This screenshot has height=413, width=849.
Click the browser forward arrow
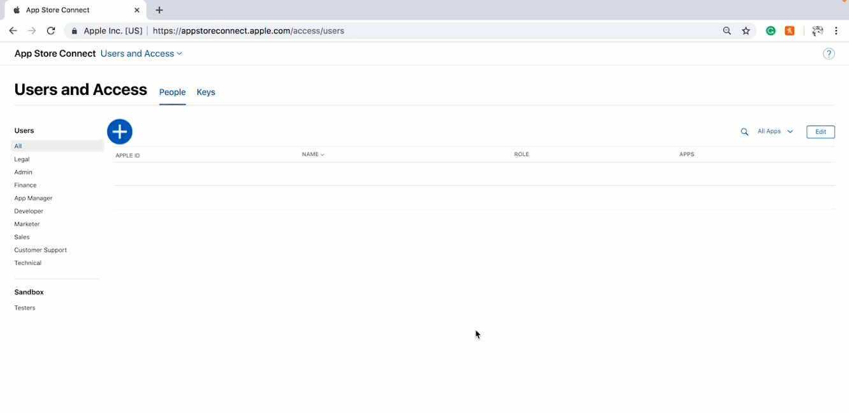tap(32, 31)
